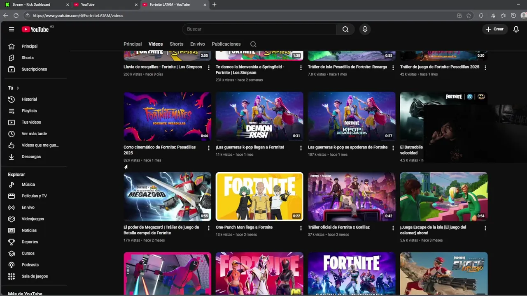Play the One-Punch Man thumbnail

[259, 197]
